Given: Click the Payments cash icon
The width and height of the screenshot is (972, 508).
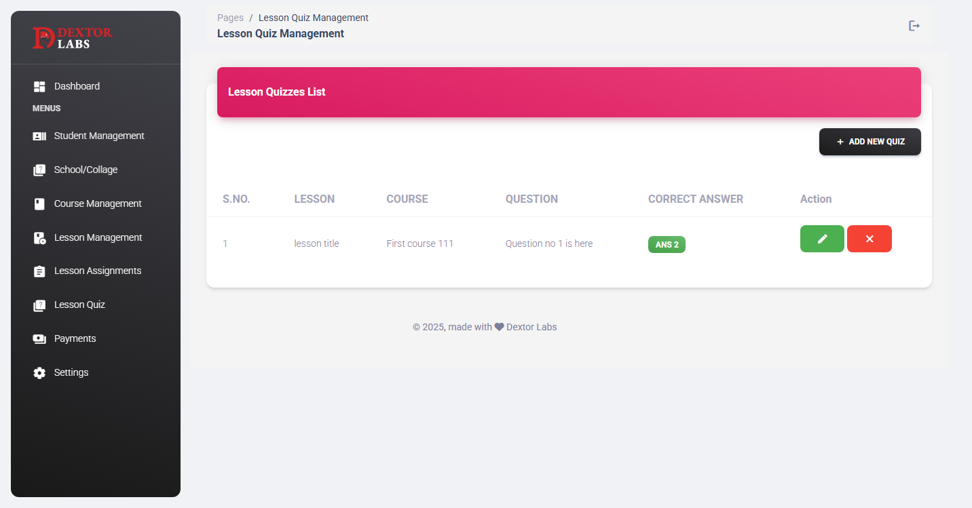Looking at the screenshot, I should tap(39, 339).
